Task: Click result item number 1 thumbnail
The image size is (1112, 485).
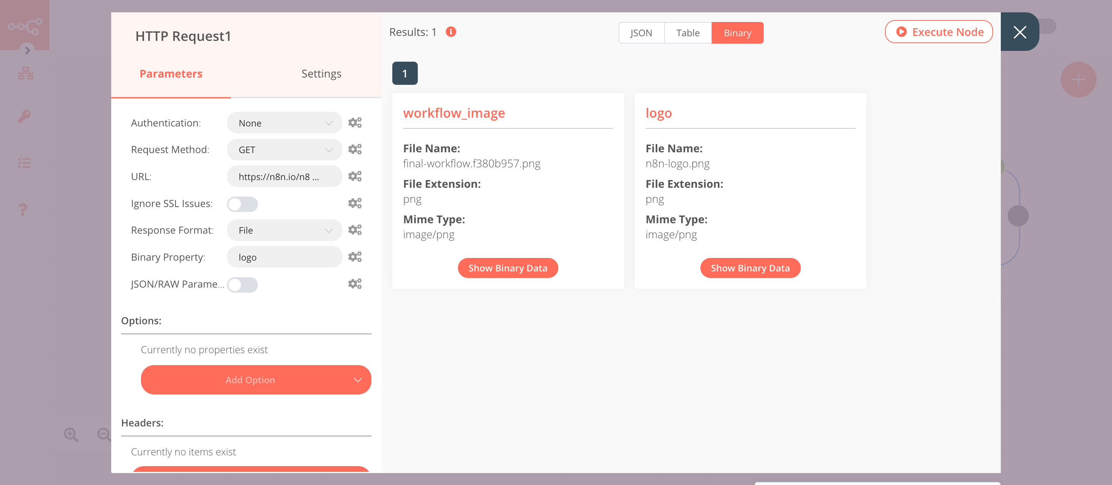Action: 405,73
